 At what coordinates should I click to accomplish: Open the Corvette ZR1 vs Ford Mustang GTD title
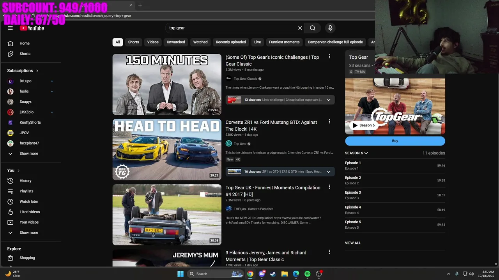click(x=271, y=126)
